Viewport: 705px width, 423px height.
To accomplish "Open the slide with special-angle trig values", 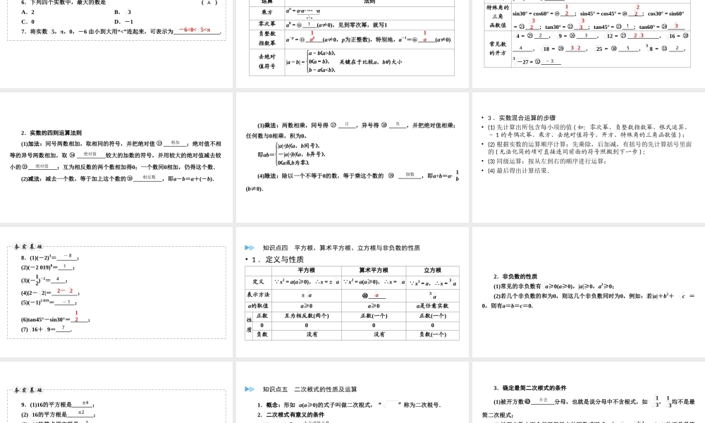I will [589, 44].
